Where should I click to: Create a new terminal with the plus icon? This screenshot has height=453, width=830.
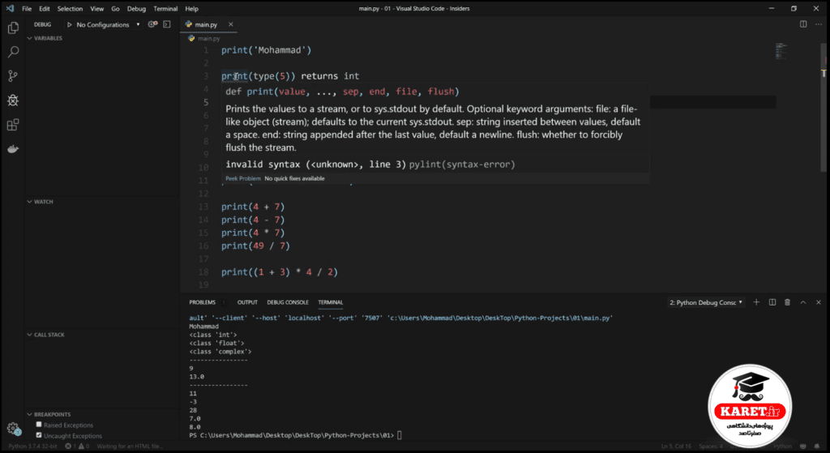[756, 302]
